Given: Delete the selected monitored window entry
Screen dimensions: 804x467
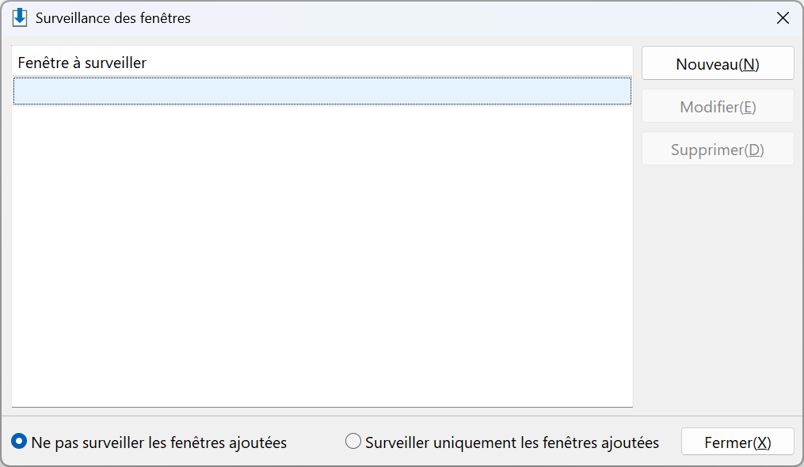Looking at the screenshot, I should point(718,149).
